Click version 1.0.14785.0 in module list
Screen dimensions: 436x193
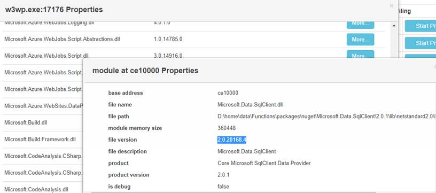click(x=168, y=39)
